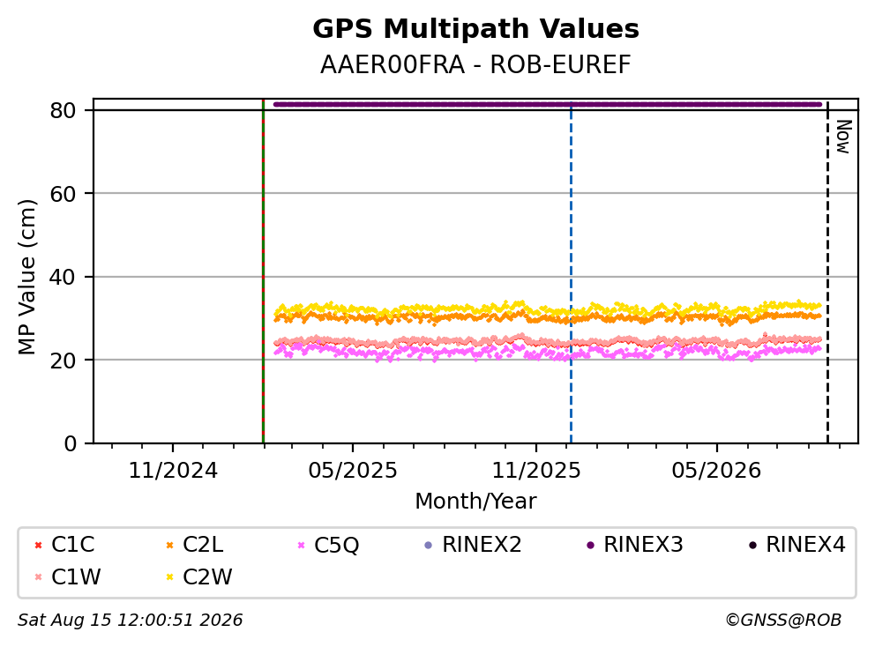875x647 pixels.
Task: Click the AAER00FRA - ROB-EUREF subtitle
Action: point(475,64)
